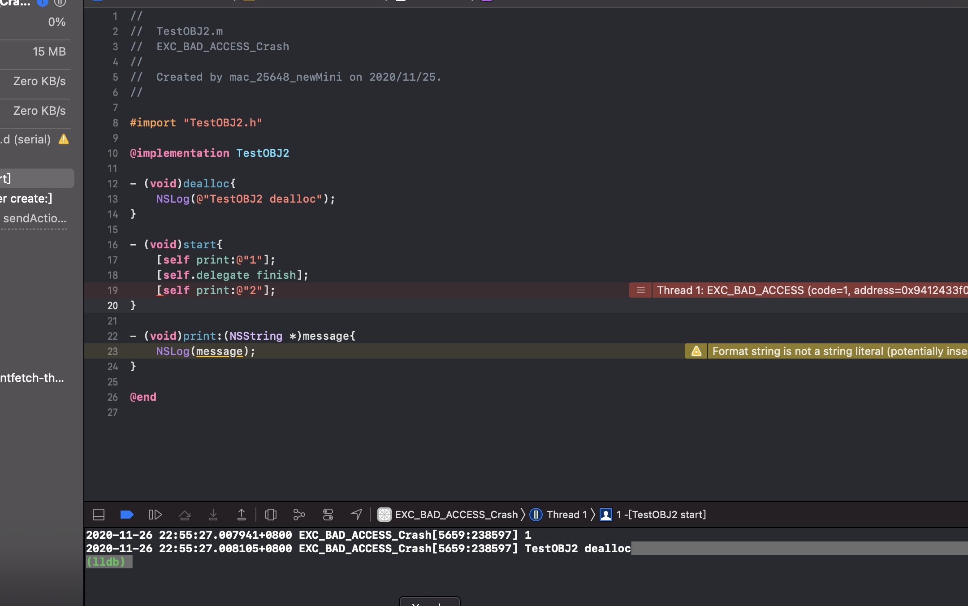This screenshot has width=968, height=606.
Task: Select frame 1 -[TestOBJ2 start]
Action: 653,515
